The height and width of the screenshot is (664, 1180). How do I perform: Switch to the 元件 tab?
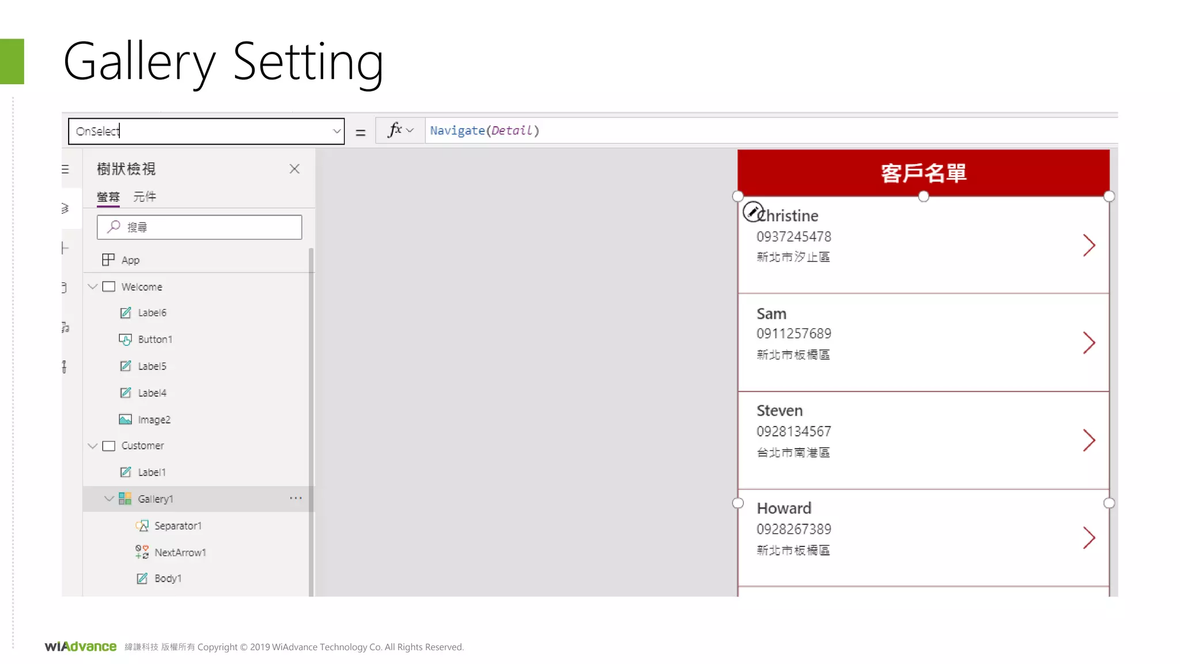pyautogui.click(x=145, y=197)
